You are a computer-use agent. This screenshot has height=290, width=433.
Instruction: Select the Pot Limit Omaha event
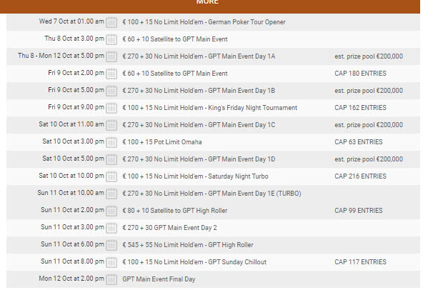click(162, 142)
